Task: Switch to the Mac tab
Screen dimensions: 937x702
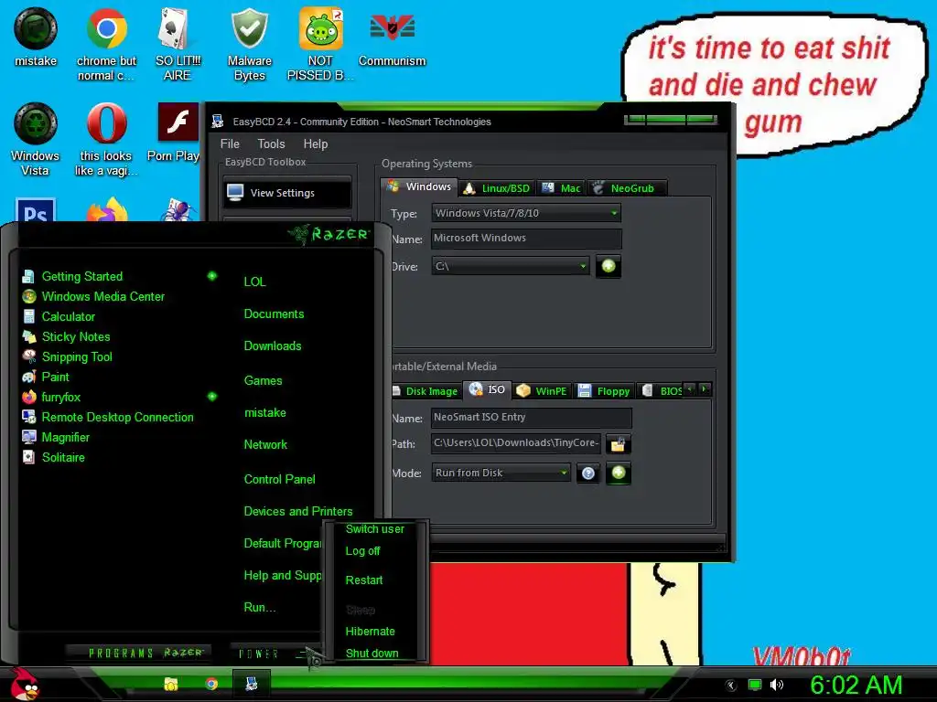Action: [561, 188]
